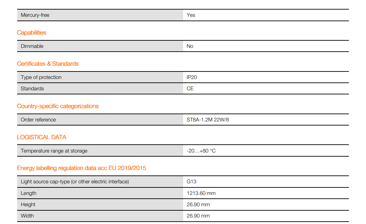Click the 1213.60 mm length value
The image size is (366, 224).
(x=201, y=193)
